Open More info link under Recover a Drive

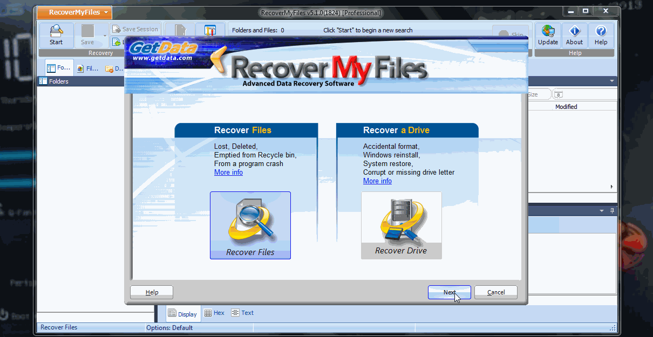[x=377, y=181]
